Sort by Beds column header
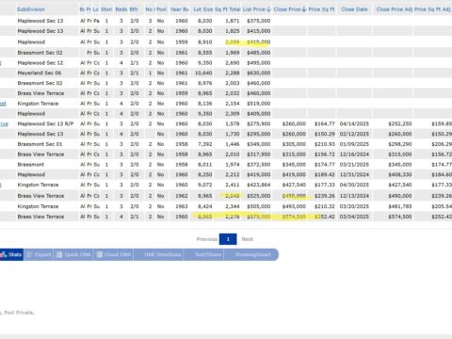Image resolution: width=452 pixels, height=339 pixels. pyautogui.click(x=121, y=9)
